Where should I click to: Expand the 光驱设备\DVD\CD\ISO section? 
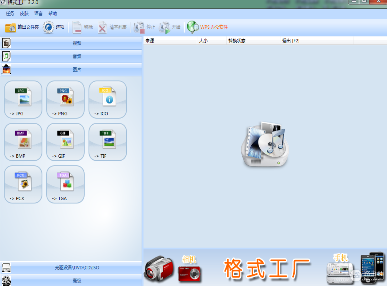71,268
